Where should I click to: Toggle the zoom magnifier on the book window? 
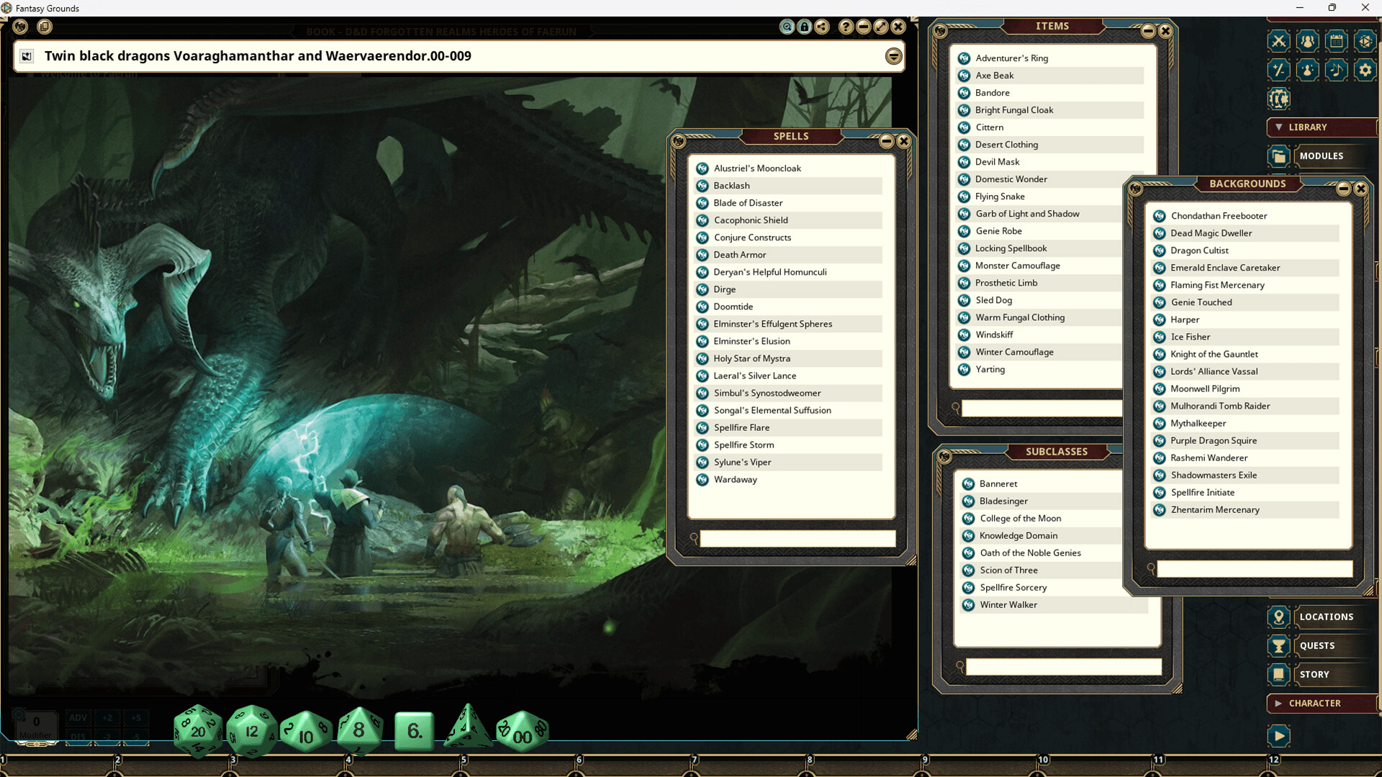pos(786,27)
